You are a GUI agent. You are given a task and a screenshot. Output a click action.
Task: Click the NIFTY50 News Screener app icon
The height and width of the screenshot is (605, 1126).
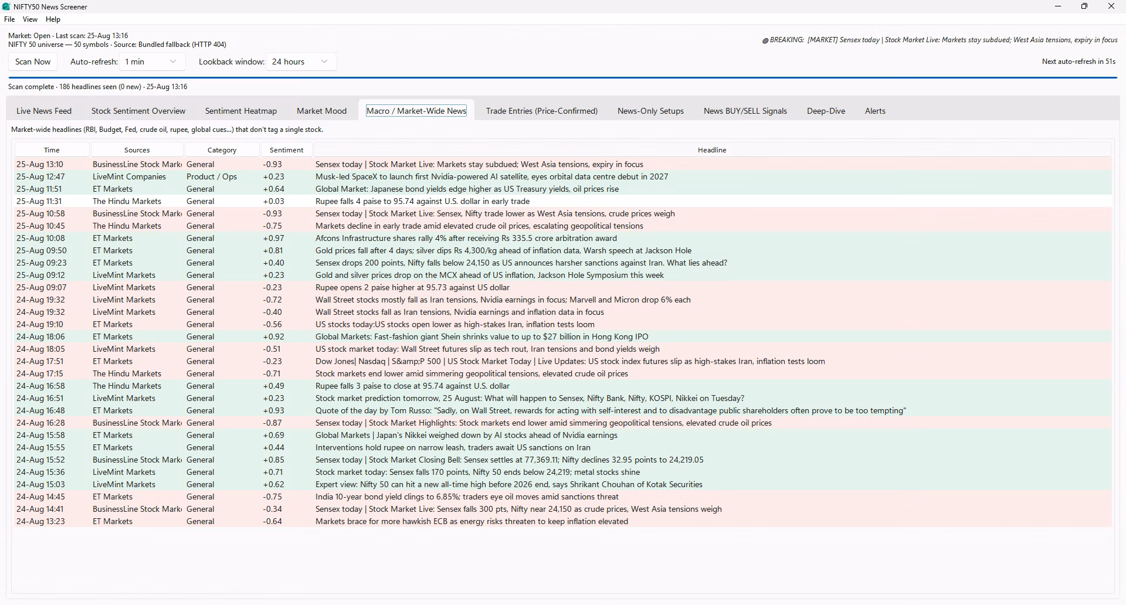[x=6, y=6]
